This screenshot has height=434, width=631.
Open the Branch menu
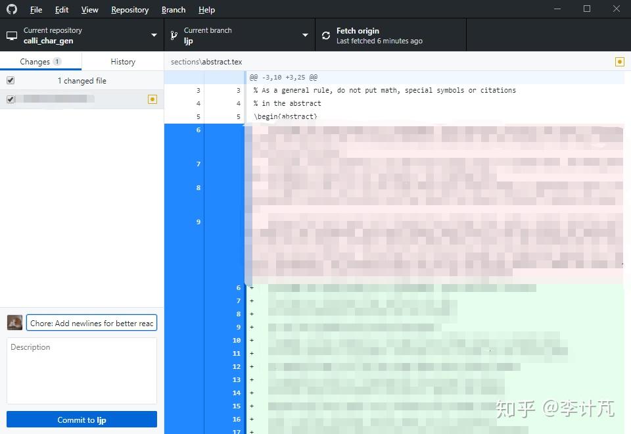click(173, 9)
